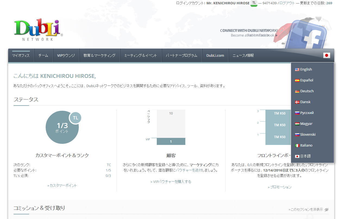
Task: Go to ミーティング＆イベント tab
Action: [x=141, y=55]
